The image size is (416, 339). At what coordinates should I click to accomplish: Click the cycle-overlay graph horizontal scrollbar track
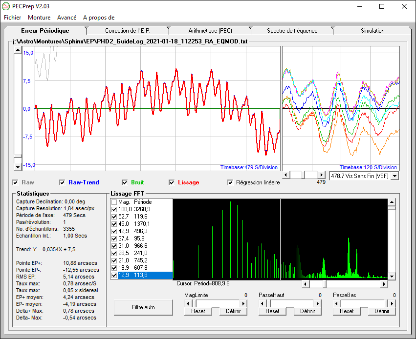(304, 175)
